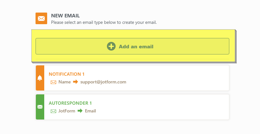Click small orange envelope icon beside Name
This screenshot has width=260, height=134.
[53, 82]
